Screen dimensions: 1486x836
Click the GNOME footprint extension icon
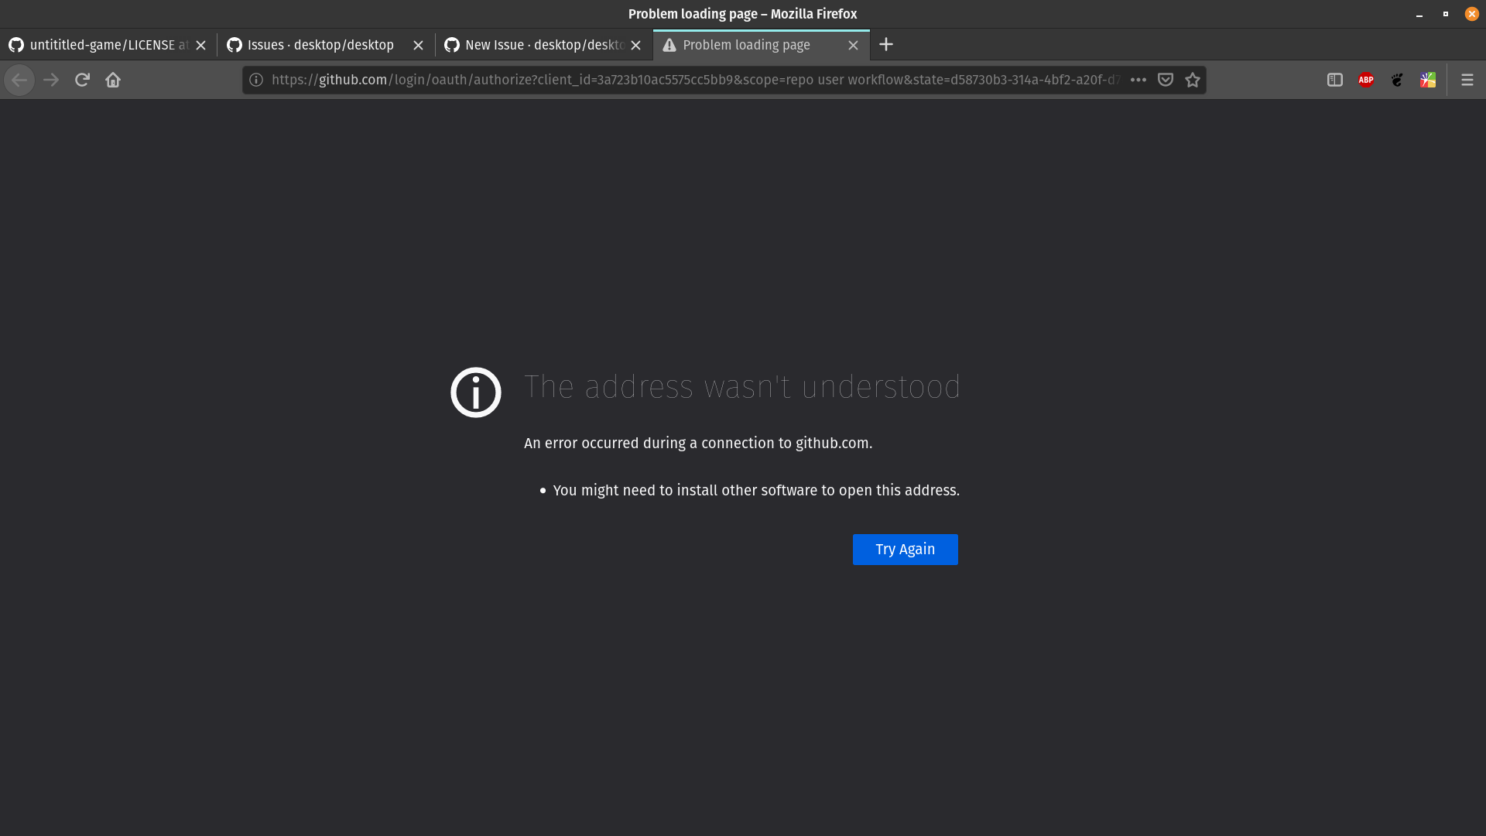click(1396, 80)
